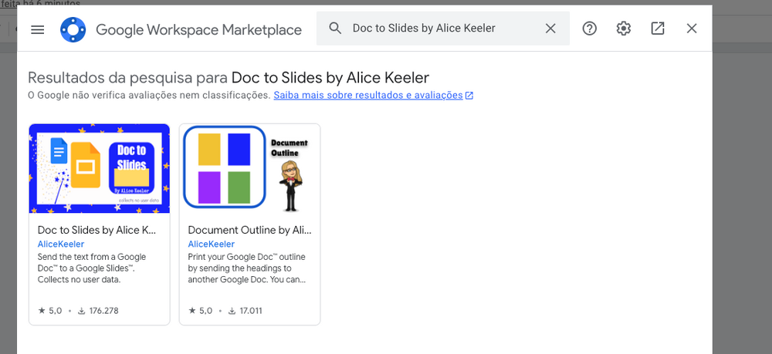Clear the search field text
Image resolution: width=772 pixels, height=354 pixels.
tap(550, 29)
